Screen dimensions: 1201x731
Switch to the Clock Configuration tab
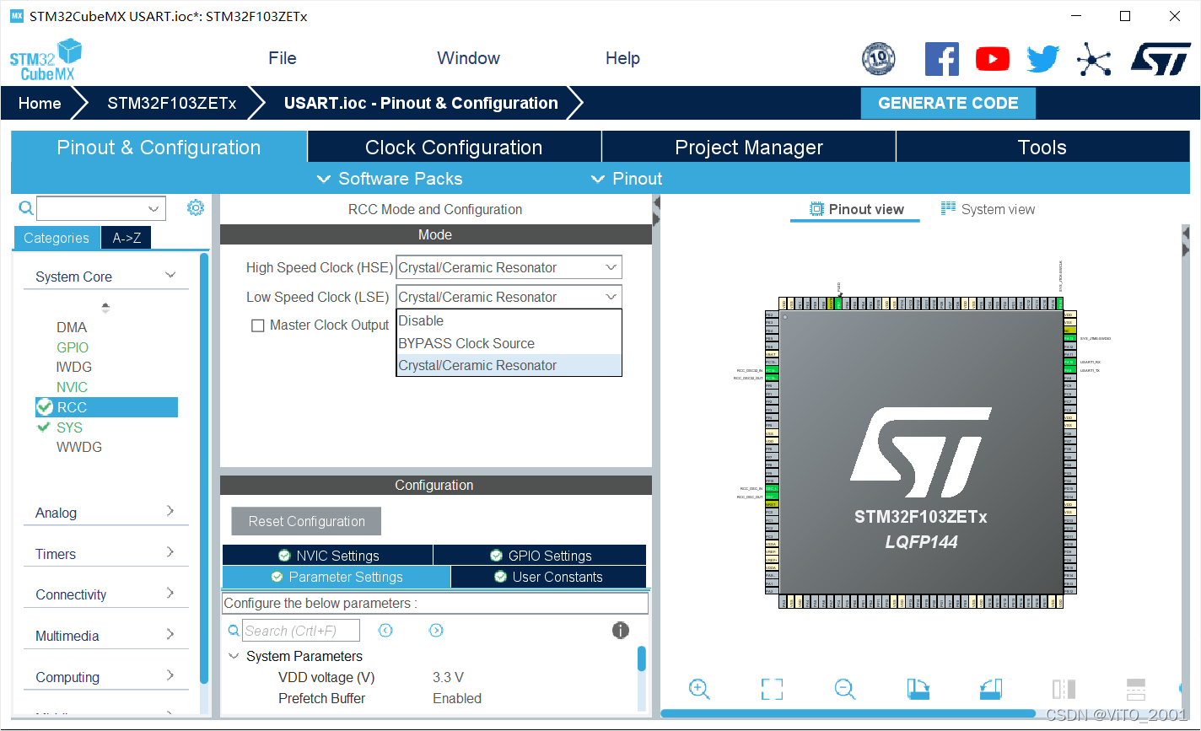tap(454, 148)
